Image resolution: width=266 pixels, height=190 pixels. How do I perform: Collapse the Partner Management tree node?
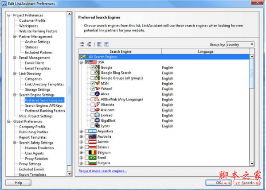coord(15,36)
